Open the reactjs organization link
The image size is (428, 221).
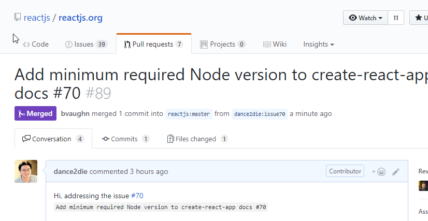pos(37,18)
